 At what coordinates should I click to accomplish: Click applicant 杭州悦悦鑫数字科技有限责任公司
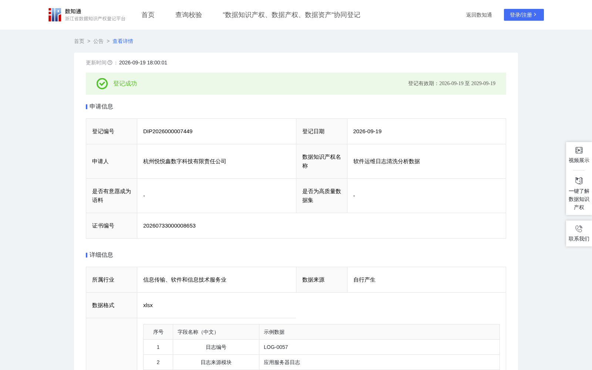[x=185, y=161]
